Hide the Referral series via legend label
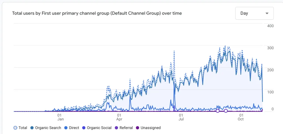 tap(126, 128)
